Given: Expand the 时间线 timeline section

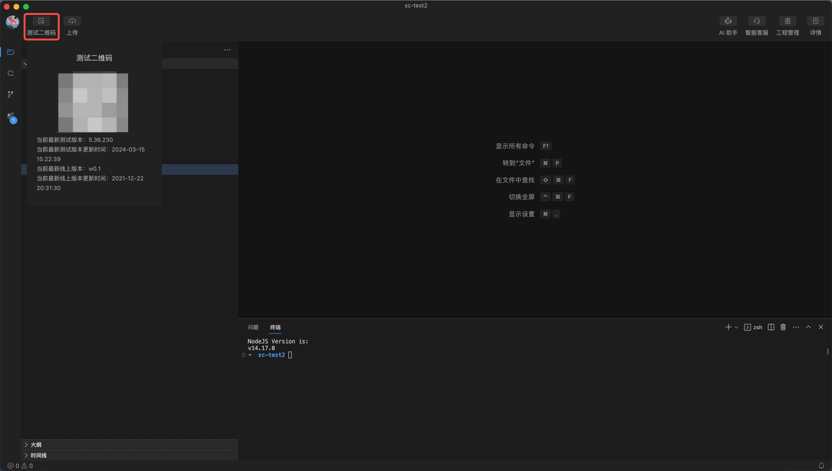Looking at the screenshot, I should point(38,455).
